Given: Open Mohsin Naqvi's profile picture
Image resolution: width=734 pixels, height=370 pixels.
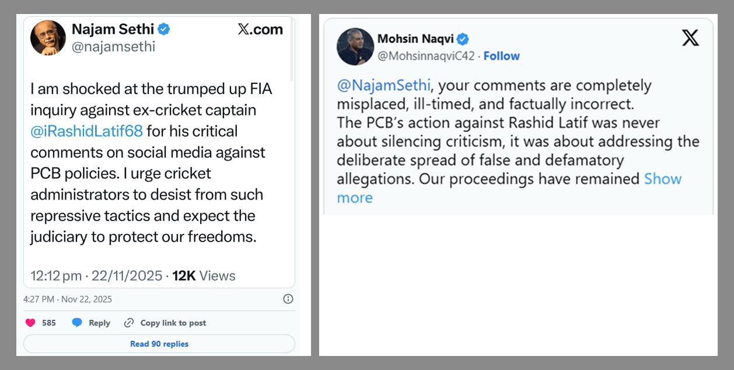Looking at the screenshot, I should (355, 47).
